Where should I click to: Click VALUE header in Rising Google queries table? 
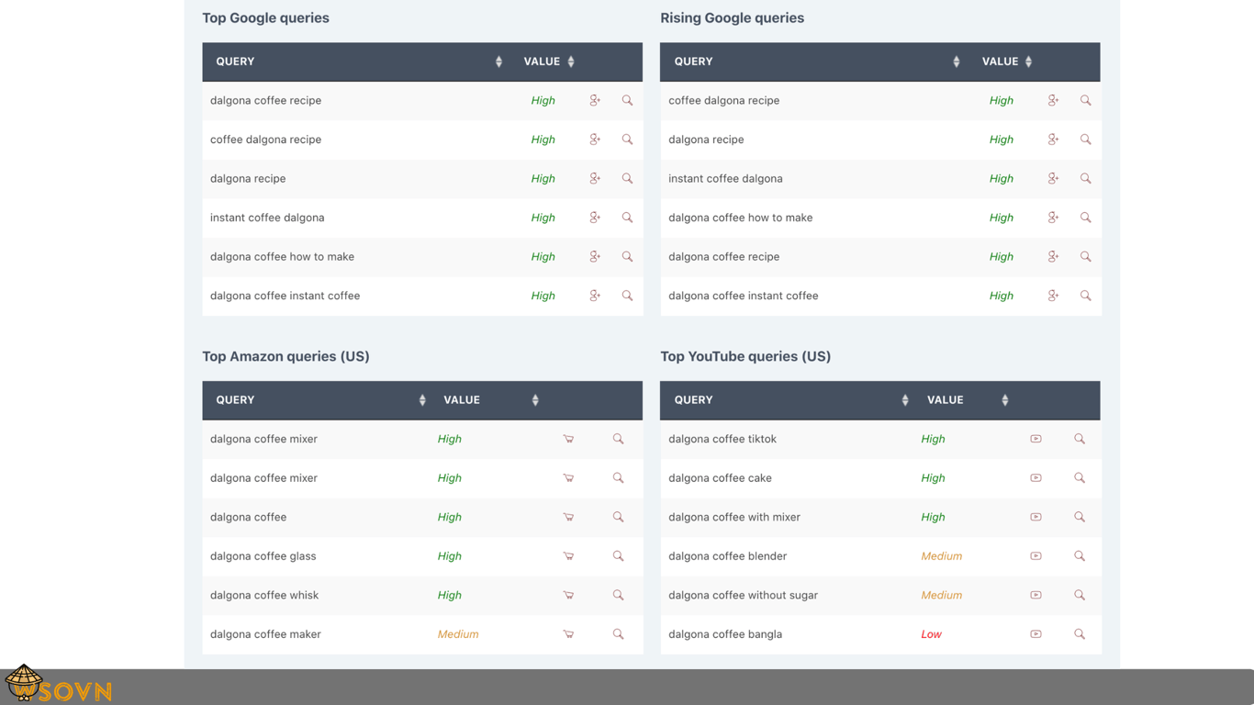coord(1000,62)
